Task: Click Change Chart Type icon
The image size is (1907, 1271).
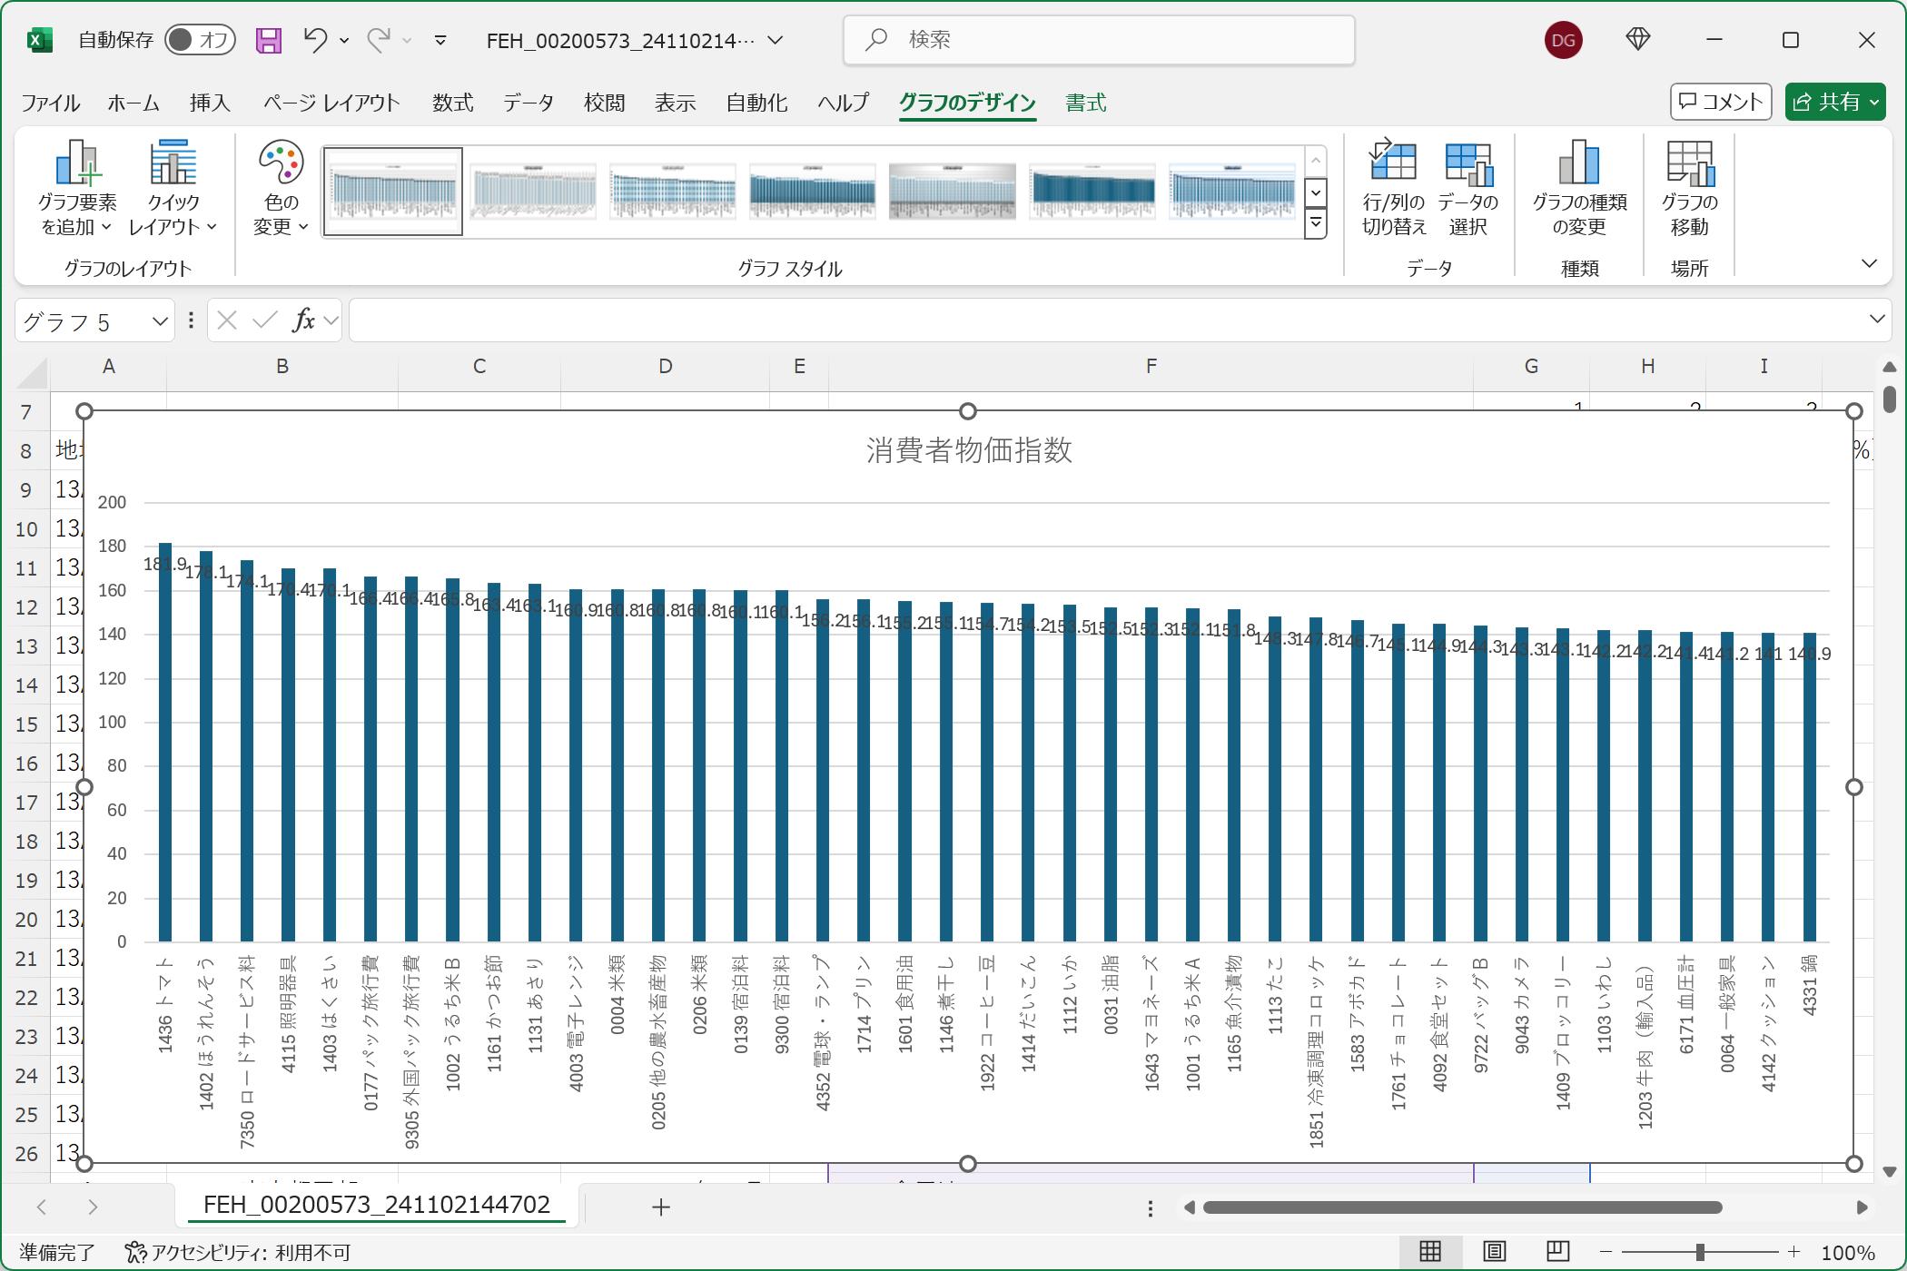Action: (1579, 188)
